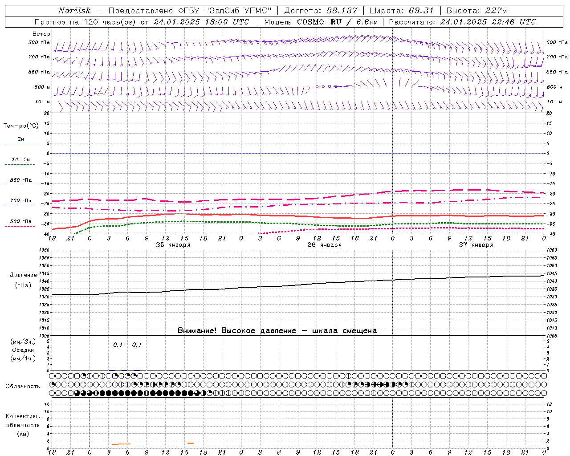This screenshot has width=570, height=456.
Task: Click the 'Ветер' wind panel label
Action: [41, 34]
